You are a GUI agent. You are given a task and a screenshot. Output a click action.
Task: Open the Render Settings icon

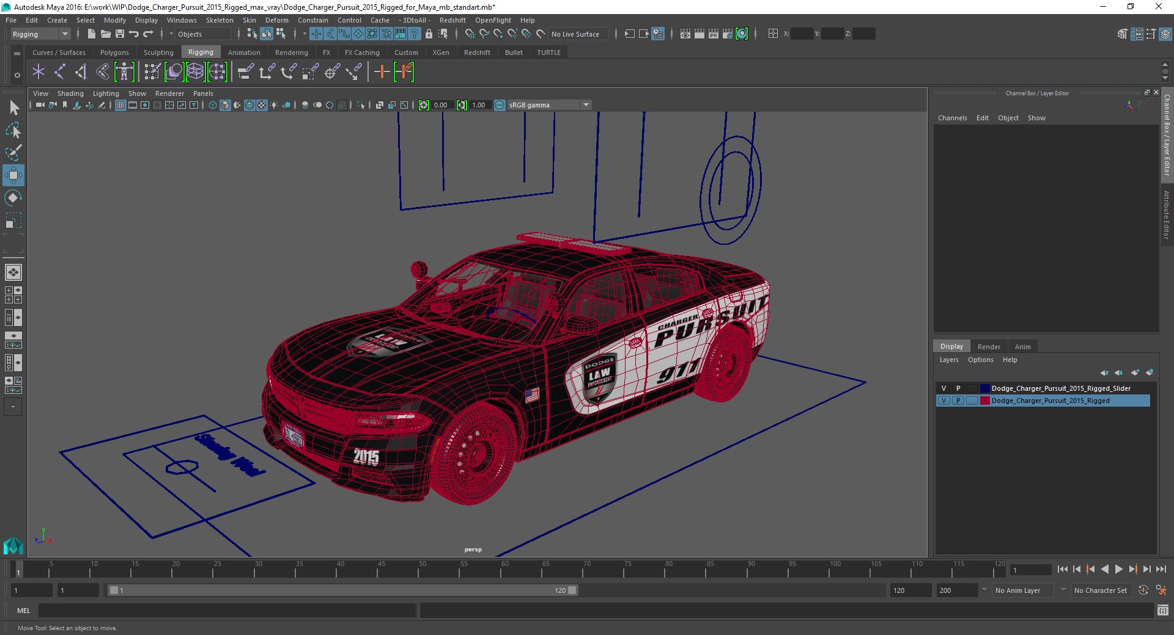click(728, 34)
